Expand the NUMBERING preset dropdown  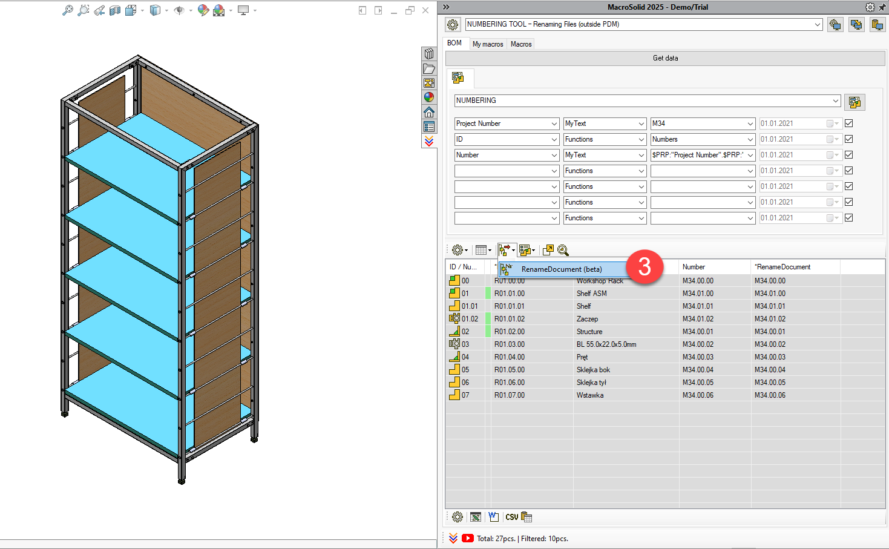836,100
